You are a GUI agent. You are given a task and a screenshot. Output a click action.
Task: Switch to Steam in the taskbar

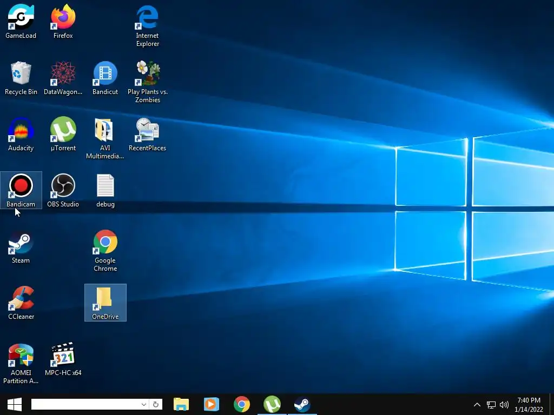(302, 404)
